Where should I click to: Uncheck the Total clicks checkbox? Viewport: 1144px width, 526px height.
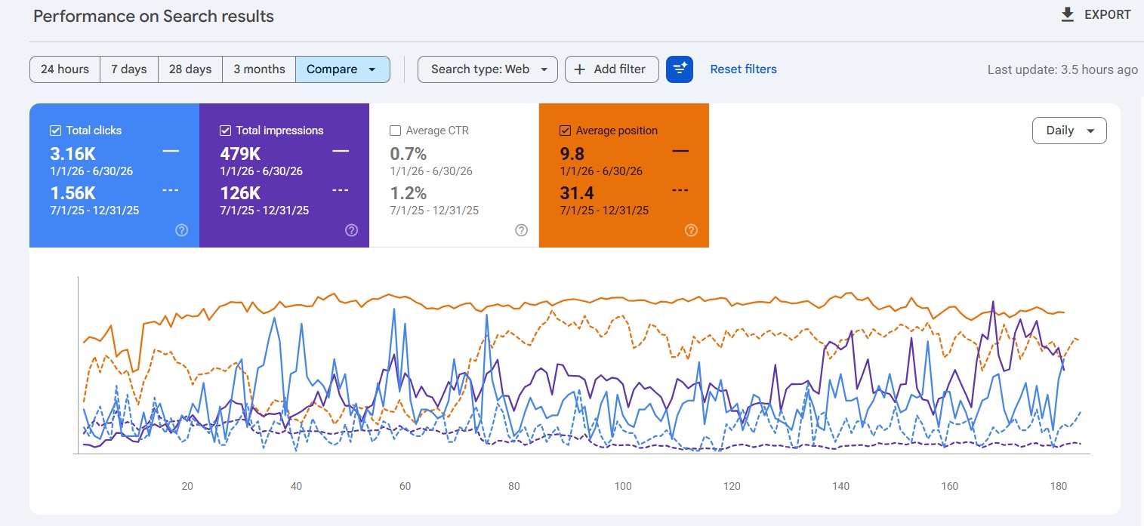click(x=55, y=131)
